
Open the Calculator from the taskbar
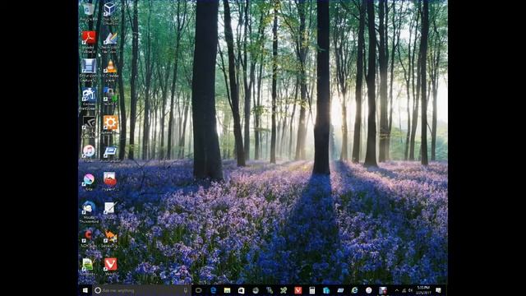(x=312, y=290)
